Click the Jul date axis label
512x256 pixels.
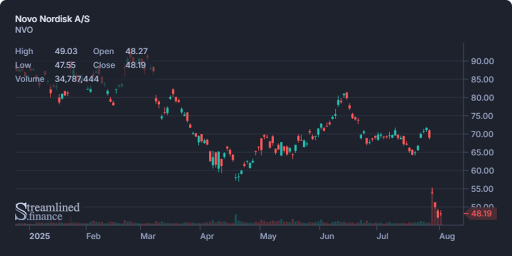[x=382, y=236]
